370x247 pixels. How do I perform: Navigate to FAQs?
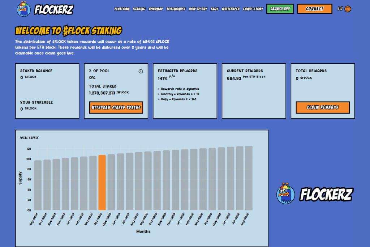215,9
